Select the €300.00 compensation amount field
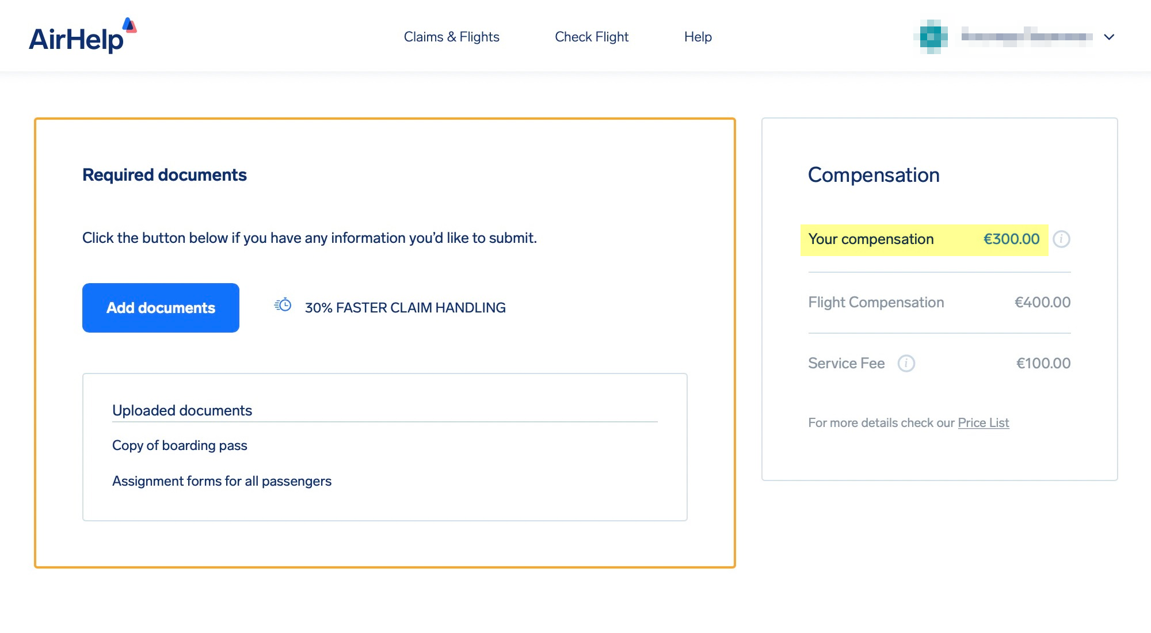The height and width of the screenshot is (633, 1151). click(1012, 239)
